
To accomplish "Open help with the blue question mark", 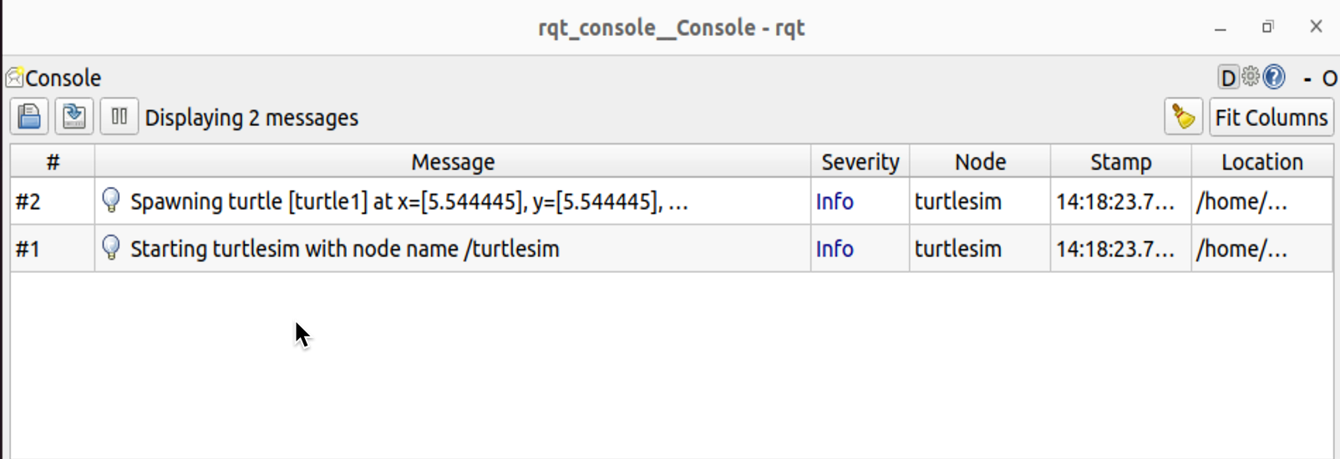I will tap(1274, 78).
